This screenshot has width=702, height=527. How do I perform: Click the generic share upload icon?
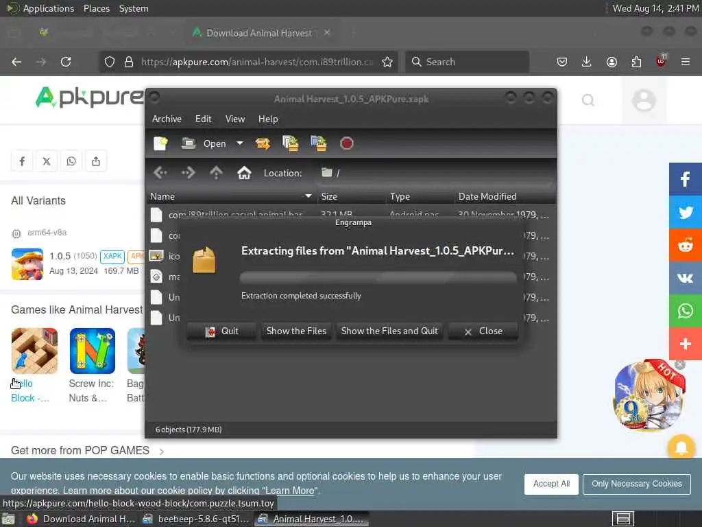pyautogui.click(x=96, y=161)
